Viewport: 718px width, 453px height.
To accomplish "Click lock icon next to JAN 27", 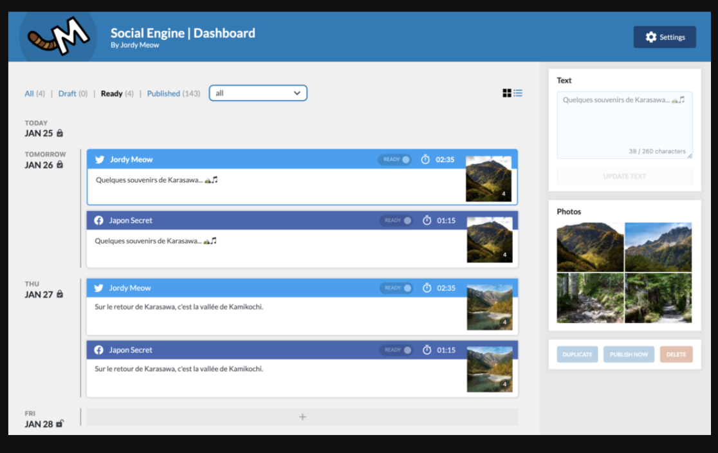I will pyautogui.click(x=60, y=295).
